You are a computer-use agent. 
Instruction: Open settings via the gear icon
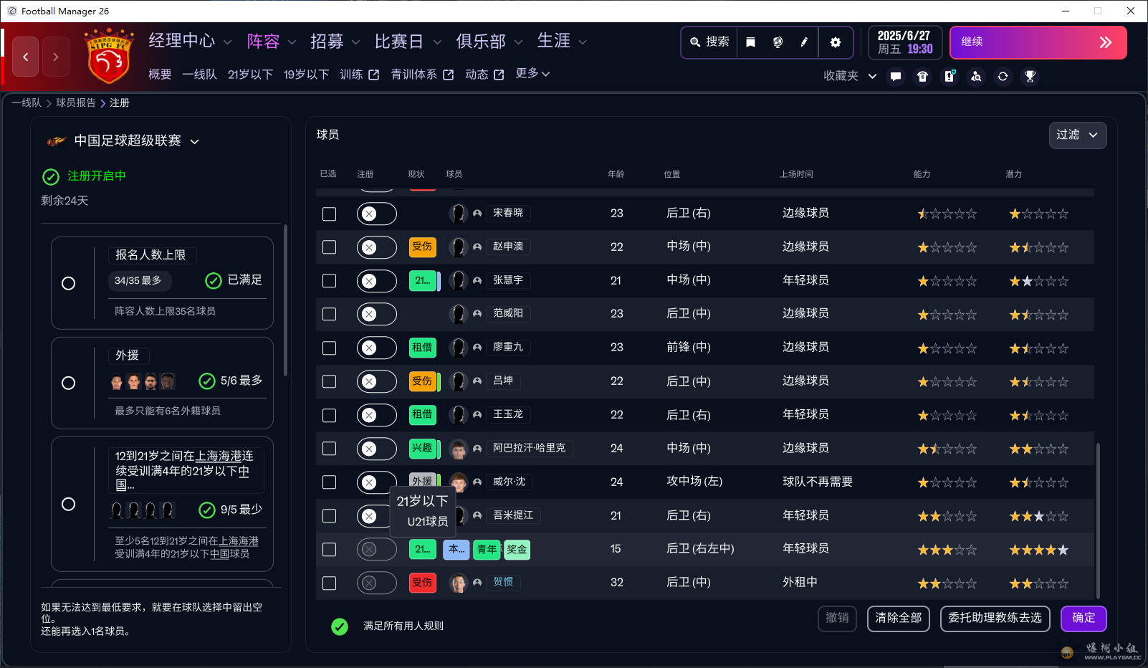(x=835, y=42)
